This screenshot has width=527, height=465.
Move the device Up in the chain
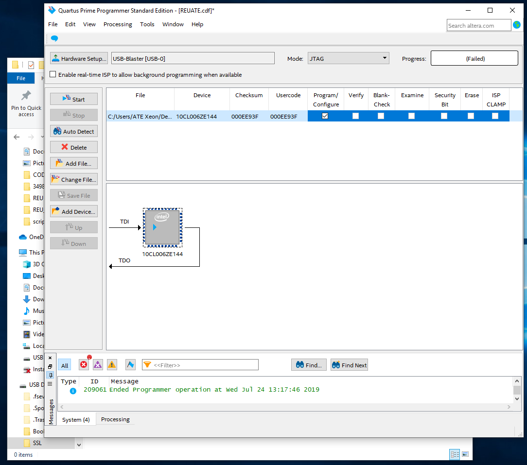[73, 227]
